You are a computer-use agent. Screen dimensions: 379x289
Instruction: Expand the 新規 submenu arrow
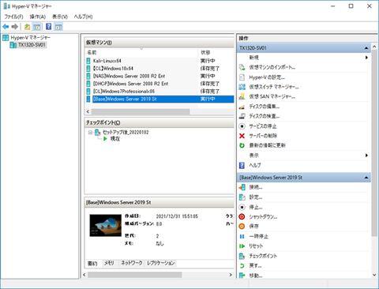click(366, 58)
